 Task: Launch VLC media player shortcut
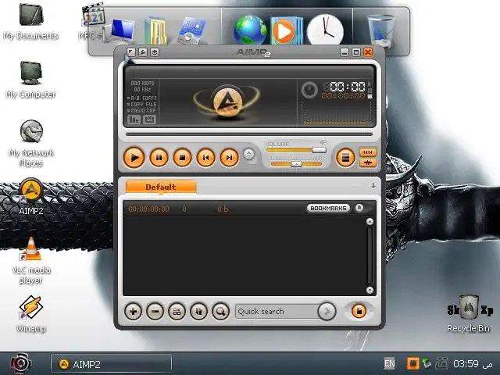[31, 260]
